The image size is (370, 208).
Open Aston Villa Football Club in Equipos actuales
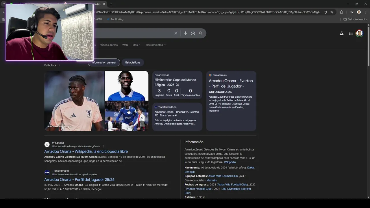point(223,176)
